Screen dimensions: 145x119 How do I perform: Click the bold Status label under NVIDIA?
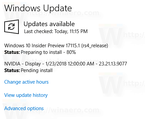(x=12, y=70)
